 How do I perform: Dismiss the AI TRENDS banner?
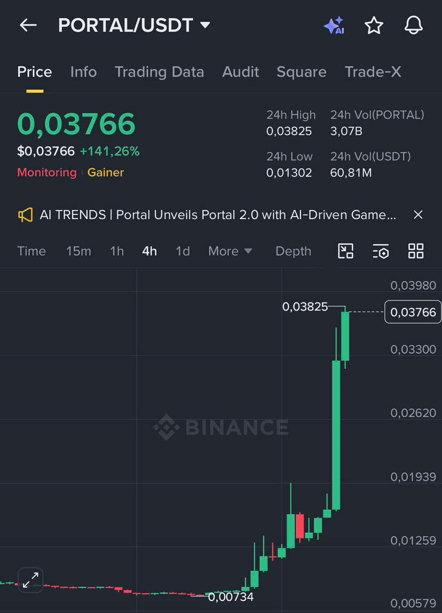[418, 215]
